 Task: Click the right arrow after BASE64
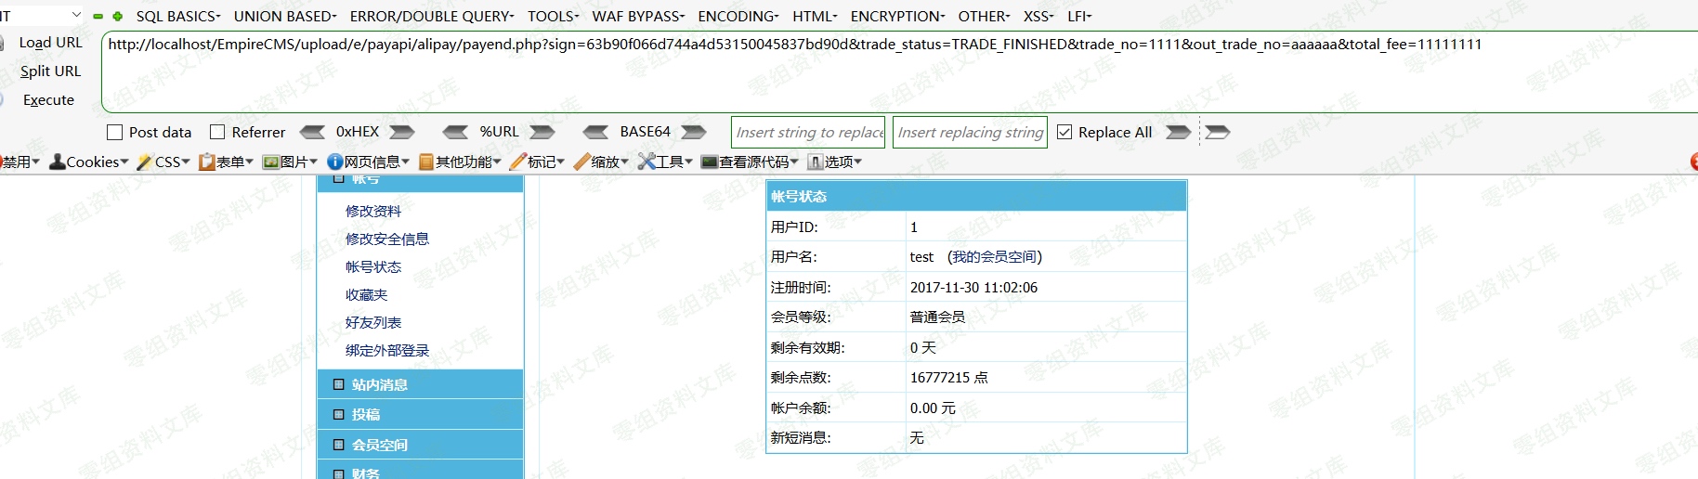click(x=694, y=132)
